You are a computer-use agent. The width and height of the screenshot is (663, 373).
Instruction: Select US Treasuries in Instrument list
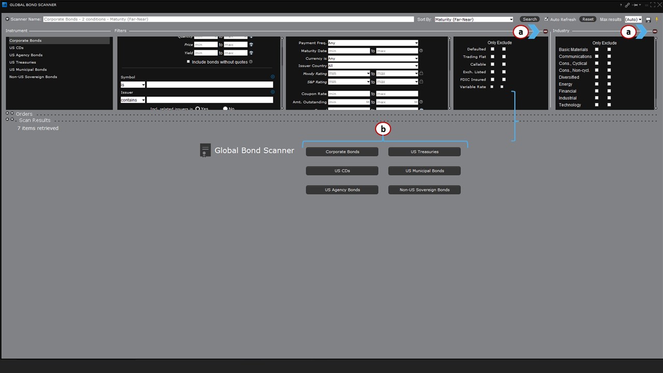pyautogui.click(x=22, y=62)
